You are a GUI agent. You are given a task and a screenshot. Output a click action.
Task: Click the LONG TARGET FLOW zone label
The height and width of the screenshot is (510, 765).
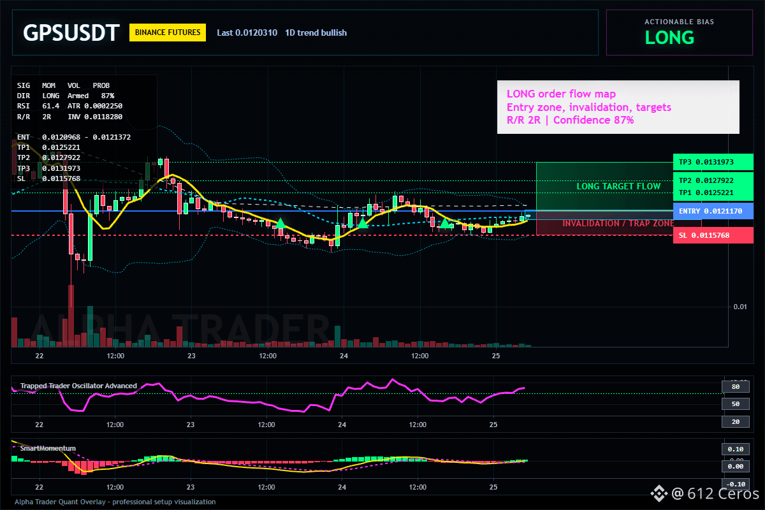[618, 186]
